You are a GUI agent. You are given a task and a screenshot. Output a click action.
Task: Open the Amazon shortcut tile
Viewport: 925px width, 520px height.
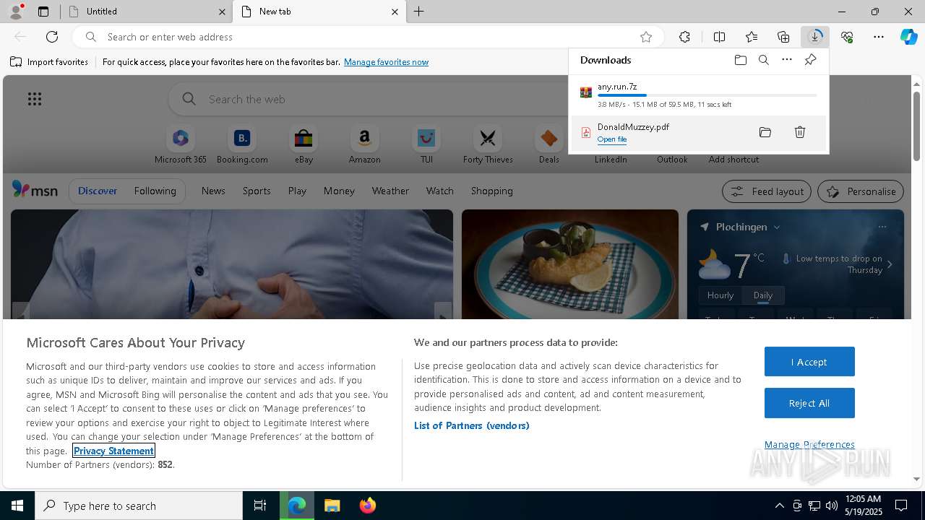click(x=364, y=144)
